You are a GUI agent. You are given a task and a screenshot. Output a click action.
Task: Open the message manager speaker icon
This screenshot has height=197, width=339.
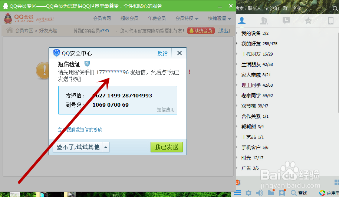pos(259,193)
